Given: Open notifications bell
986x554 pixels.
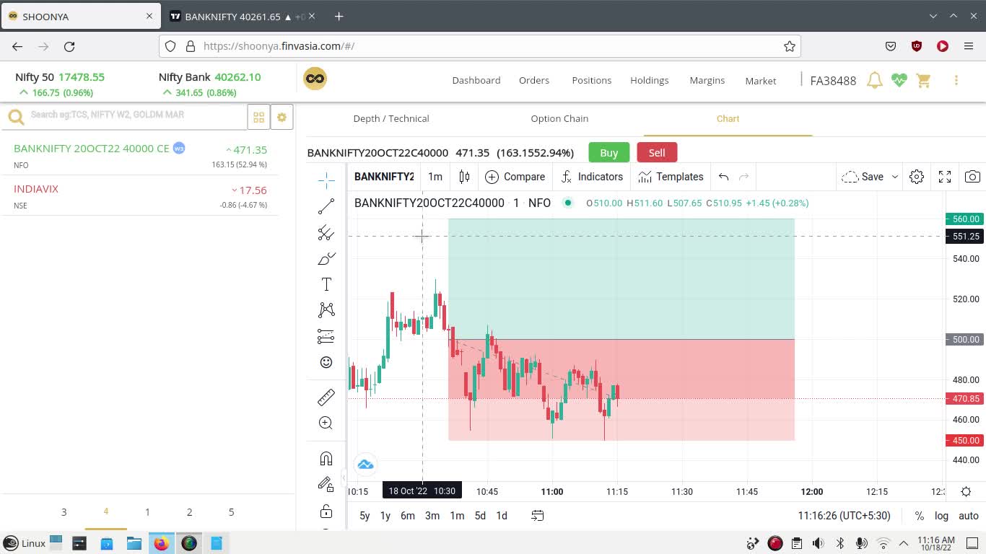Looking at the screenshot, I should 875,80.
